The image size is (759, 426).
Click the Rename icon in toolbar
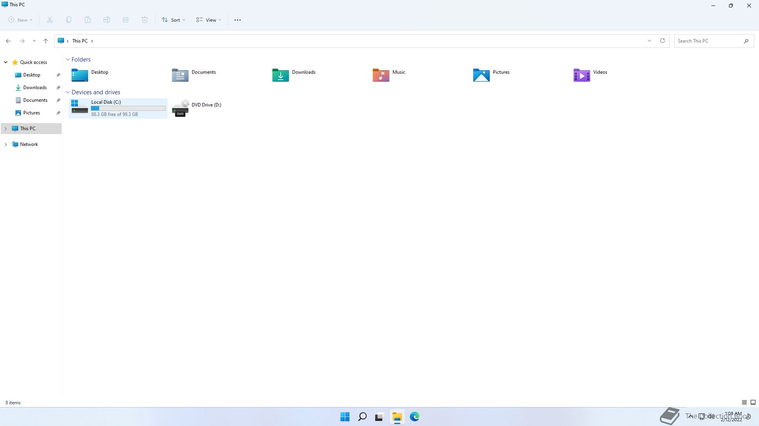(107, 20)
